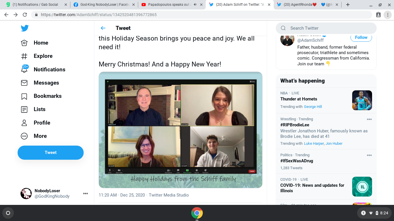The width and height of the screenshot is (394, 221).
Task: Open options for #RIPBrodieLee trend
Action: (x=369, y=119)
